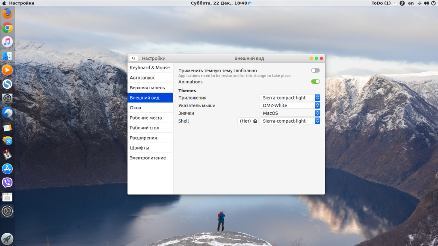
Task: Open the App Store-style software icon
Action: pyautogui.click(x=7, y=169)
